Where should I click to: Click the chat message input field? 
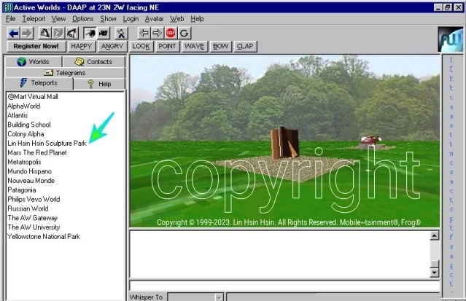284,286
